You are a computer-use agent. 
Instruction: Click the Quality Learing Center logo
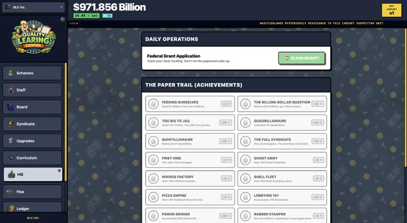[34, 37]
